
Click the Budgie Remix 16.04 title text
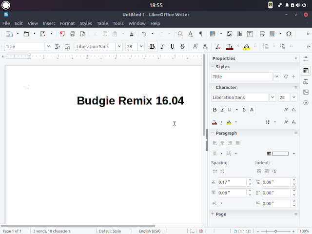(x=130, y=100)
